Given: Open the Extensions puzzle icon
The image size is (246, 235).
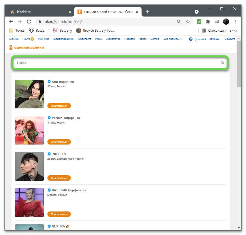Looking at the screenshot, I should pyautogui.click(x=208, y=22).
